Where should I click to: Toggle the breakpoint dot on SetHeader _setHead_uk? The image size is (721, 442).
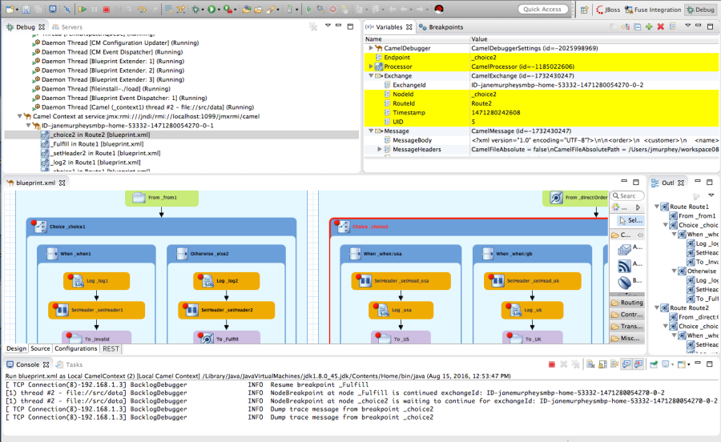491,277
